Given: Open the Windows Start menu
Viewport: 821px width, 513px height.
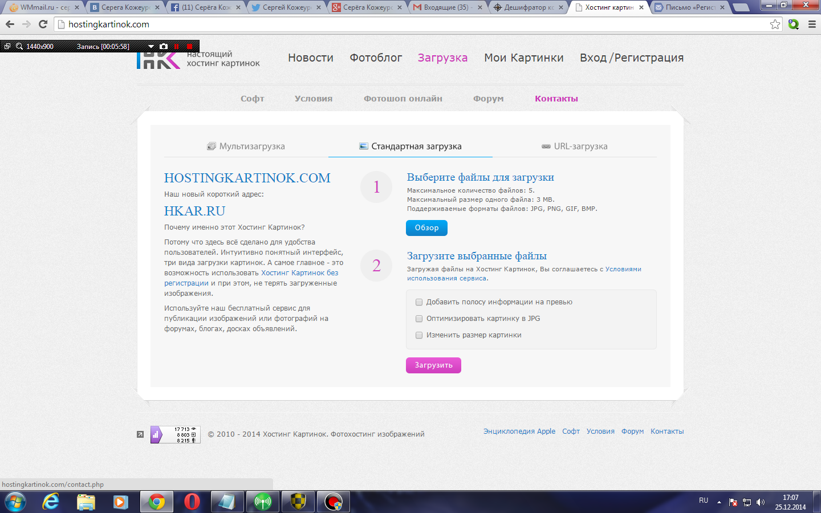Looking at the screenshot, I should 15,502.
